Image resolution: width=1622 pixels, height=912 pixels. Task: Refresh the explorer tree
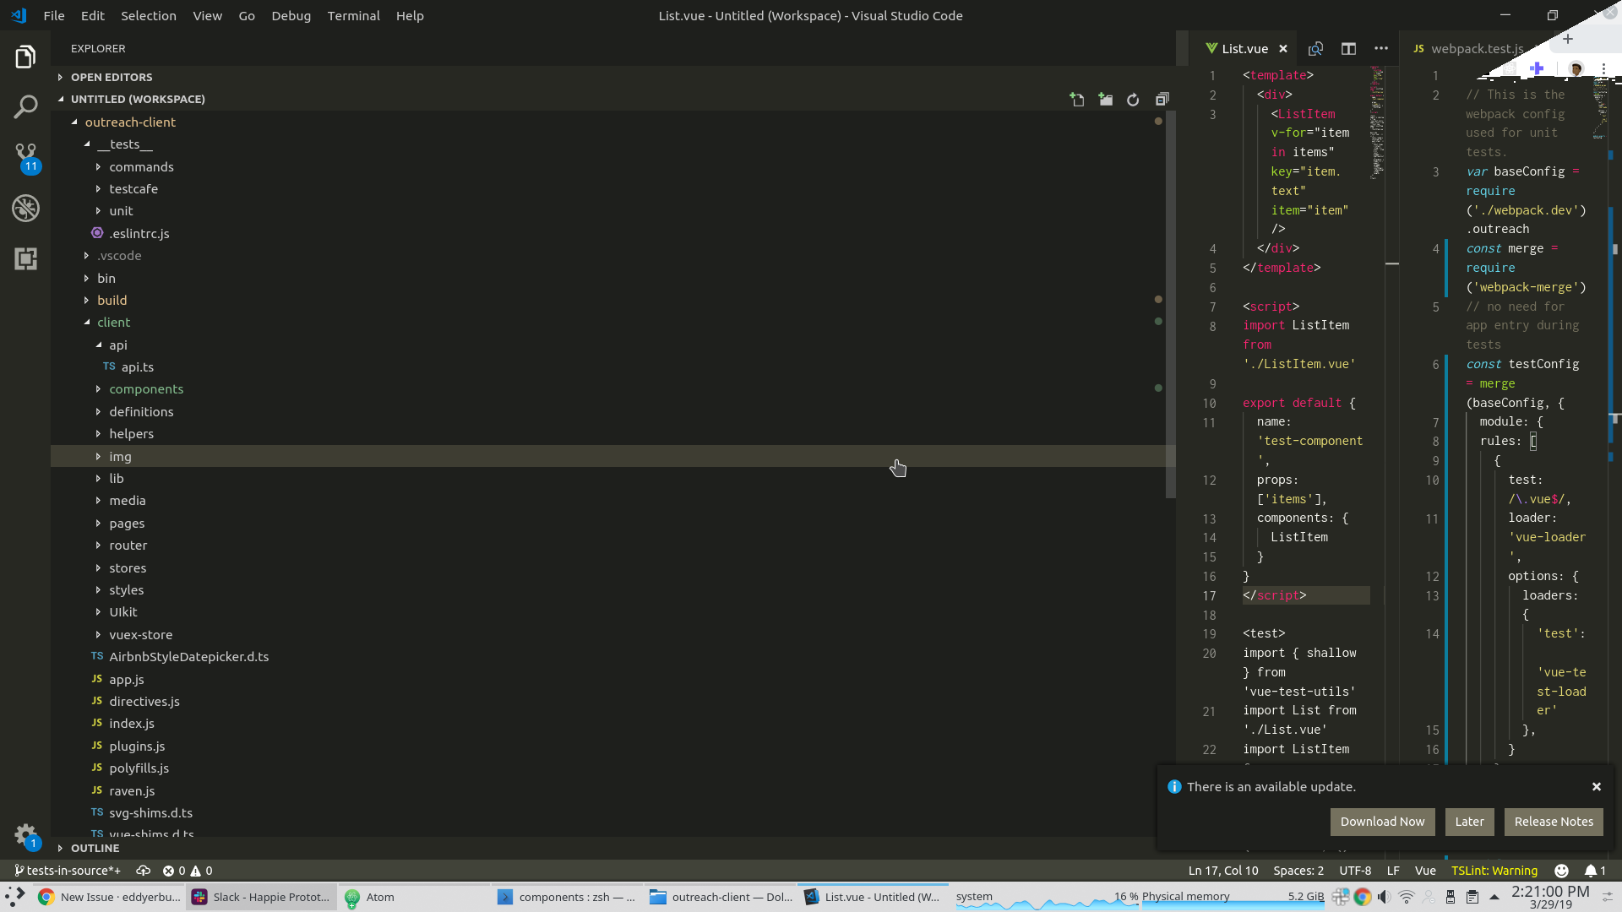coord(1133,100)
